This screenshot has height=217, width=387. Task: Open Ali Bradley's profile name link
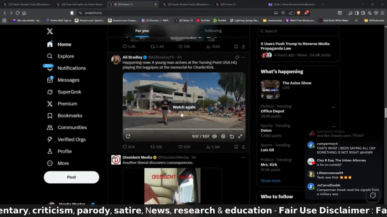coord(132,57)
